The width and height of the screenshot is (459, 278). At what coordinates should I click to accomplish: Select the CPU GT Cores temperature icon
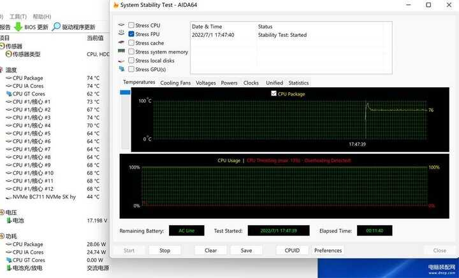point(8,94)
